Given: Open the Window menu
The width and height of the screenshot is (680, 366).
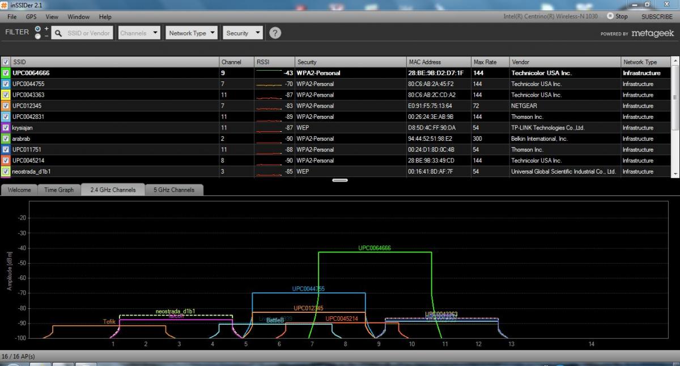Looking at the screenshot, I should [x=79, y=17].
